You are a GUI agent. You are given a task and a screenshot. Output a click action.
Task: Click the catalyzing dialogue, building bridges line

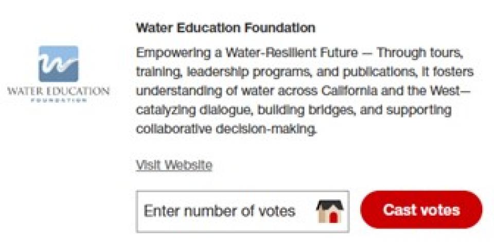(294, 110)
